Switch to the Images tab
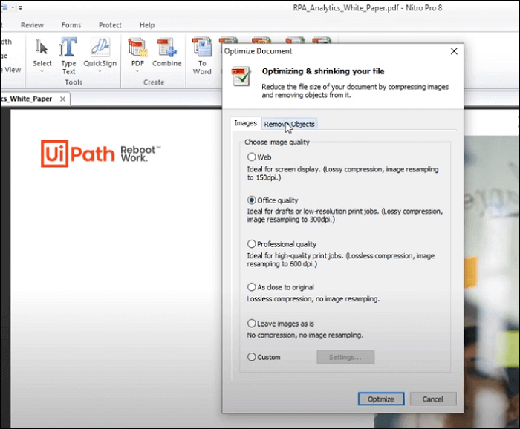520x429 pixels. coord(245,123)
